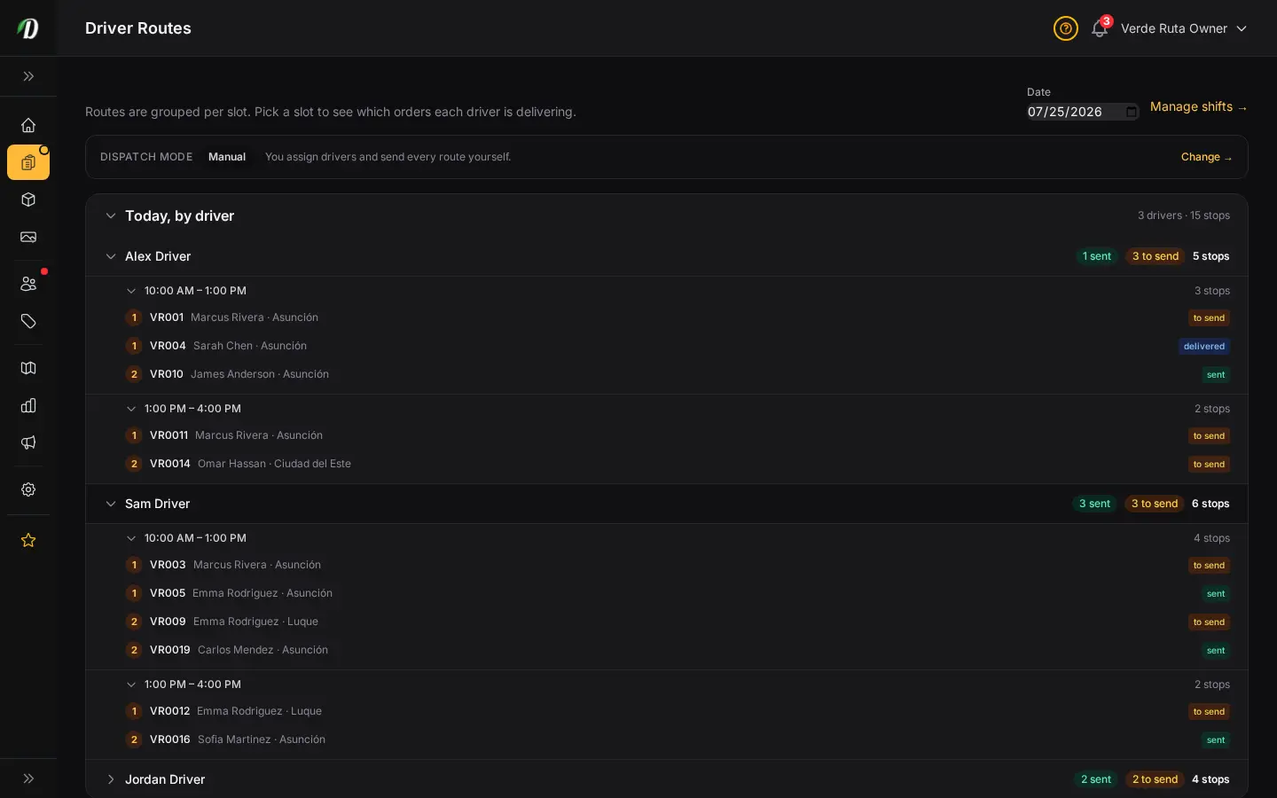Open the package box icon in sidebar
Viewport: 1277px width, 798px height.
[28, 199]
